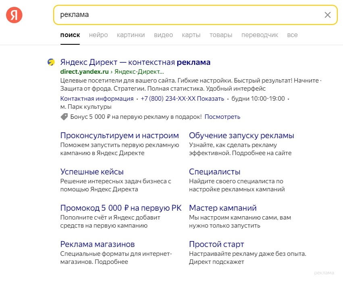The image size is (343, 282).
Task: Click the direct.yandex.ru green URL
Action: [x=84, y=72]
